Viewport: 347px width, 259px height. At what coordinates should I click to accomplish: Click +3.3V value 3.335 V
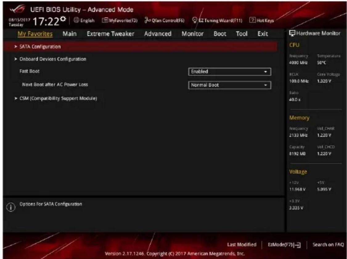(x=296, y=208)
